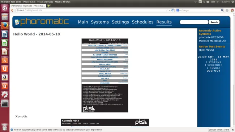Go to the Systems page
The image size is (235, 132).
pos(100,22)
